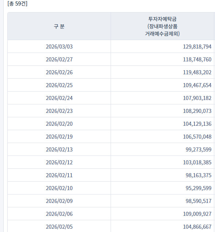Viewport: 215px width, 232px height.
Task: Select date cell 2026/02/05
Action: click(x=59, y=227)
